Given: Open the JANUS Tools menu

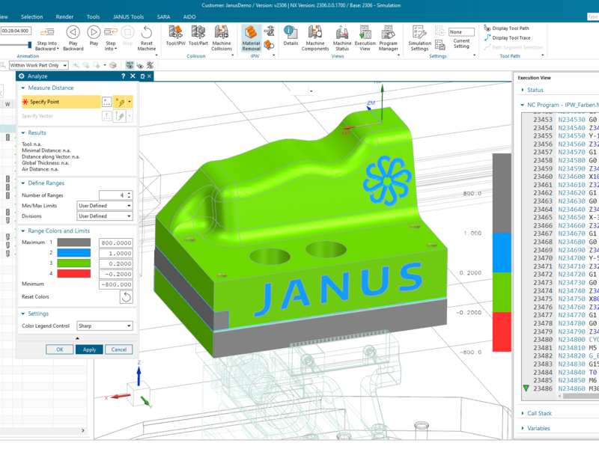Looking at the screenshot, I should [128, 16].
